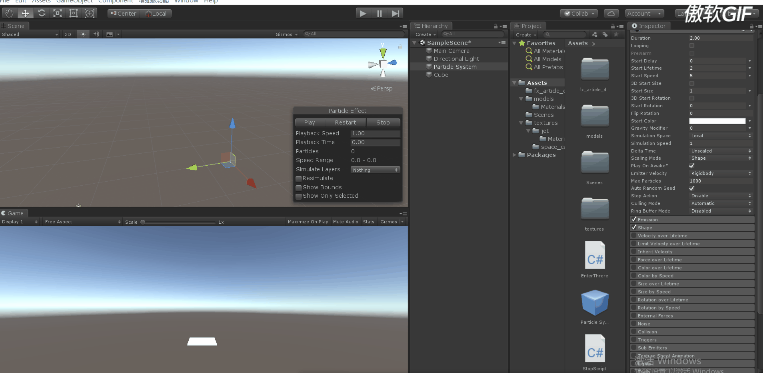The image size is (763, 373).
Task: Open Simulation Space dropdown
Action: [721, 136]
